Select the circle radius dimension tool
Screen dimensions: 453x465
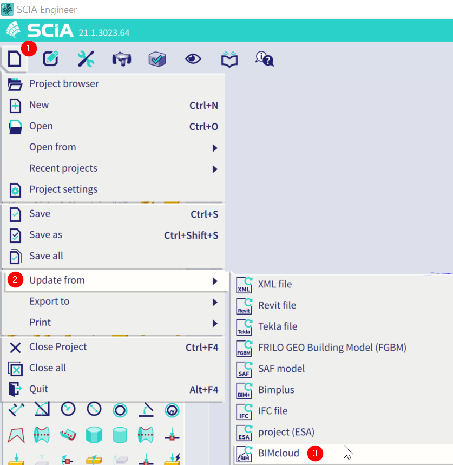68,409
